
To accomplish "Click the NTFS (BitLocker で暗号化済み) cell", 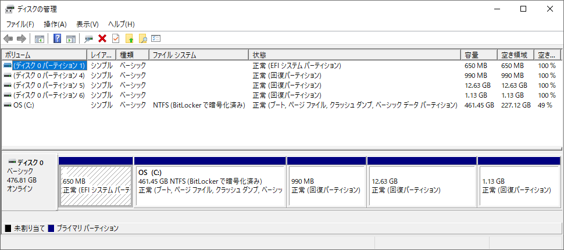I will point(199,105).
